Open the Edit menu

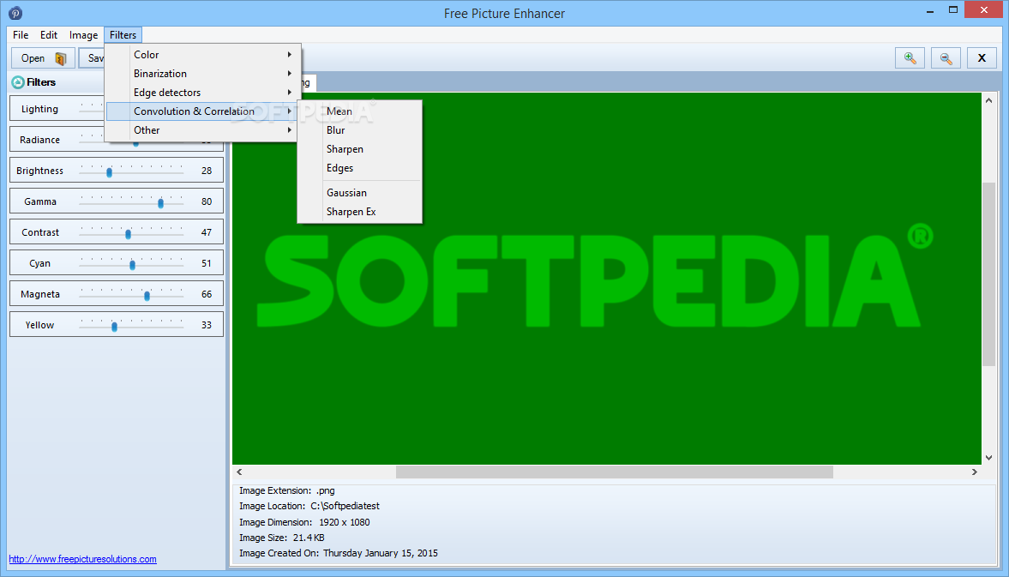(49, 35)
